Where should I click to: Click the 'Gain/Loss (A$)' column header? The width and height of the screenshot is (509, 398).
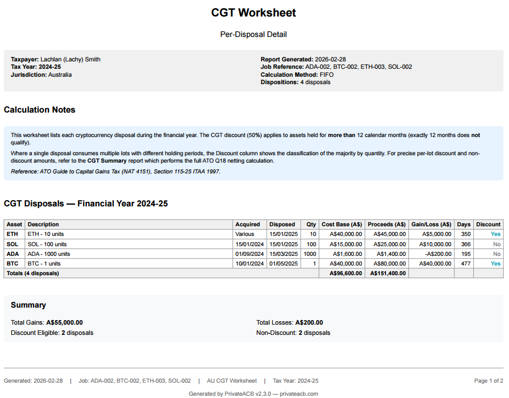pos(431,225)
